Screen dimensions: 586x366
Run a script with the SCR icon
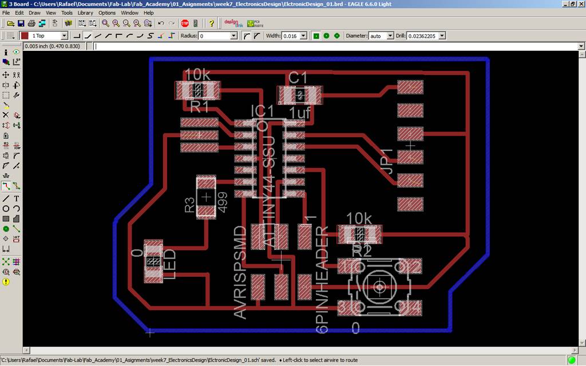(82, 23)
